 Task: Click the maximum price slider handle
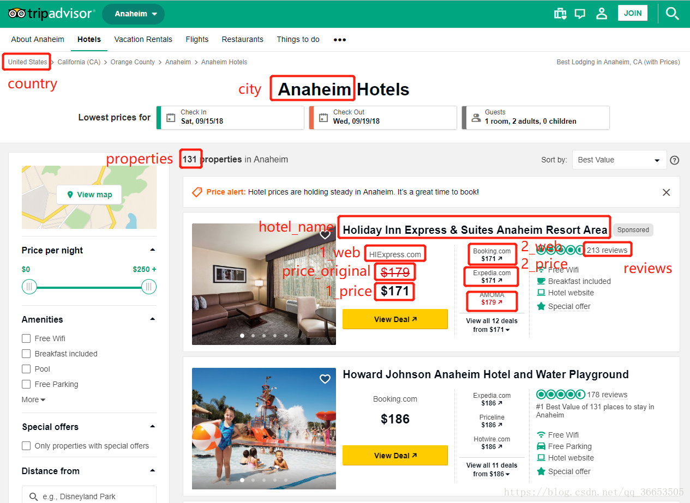click(149, 287)
